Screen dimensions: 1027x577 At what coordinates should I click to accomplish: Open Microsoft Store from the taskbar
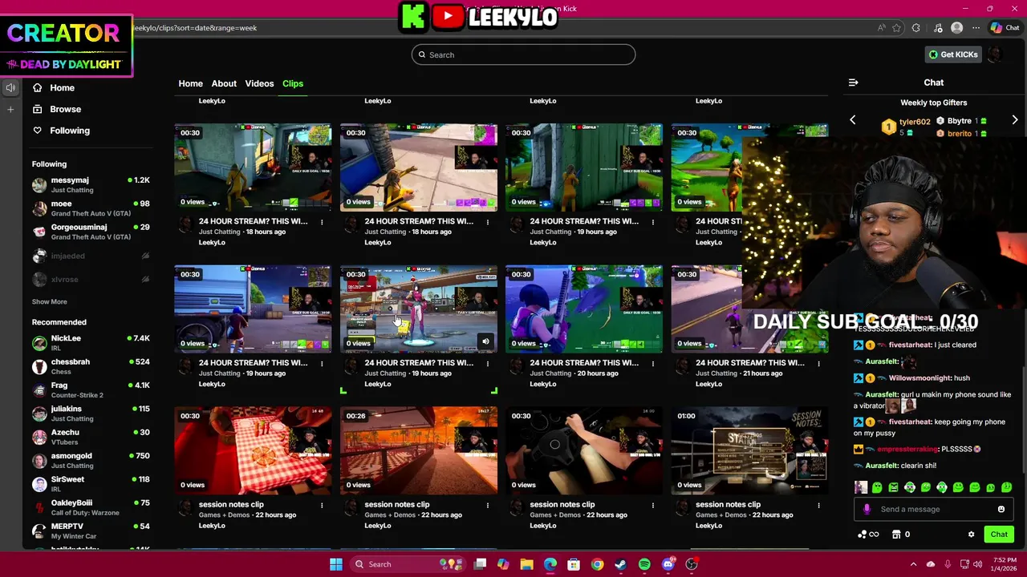[x=574, y=564]
